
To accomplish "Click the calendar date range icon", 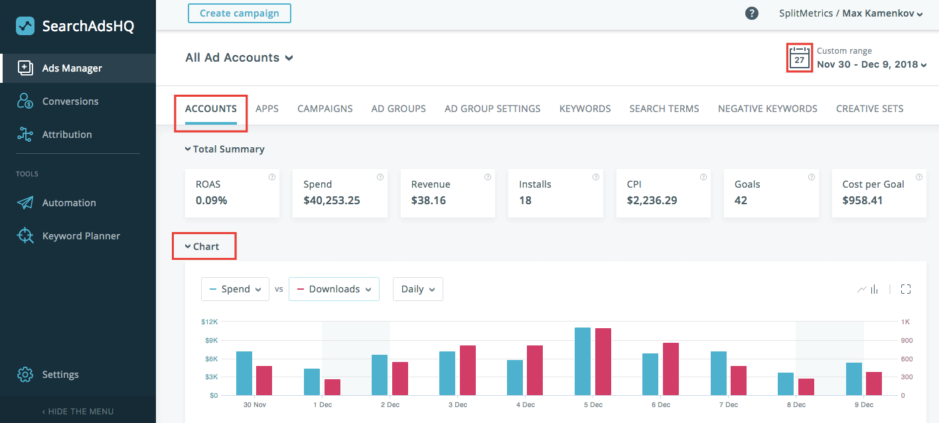I will pos(798,58).
